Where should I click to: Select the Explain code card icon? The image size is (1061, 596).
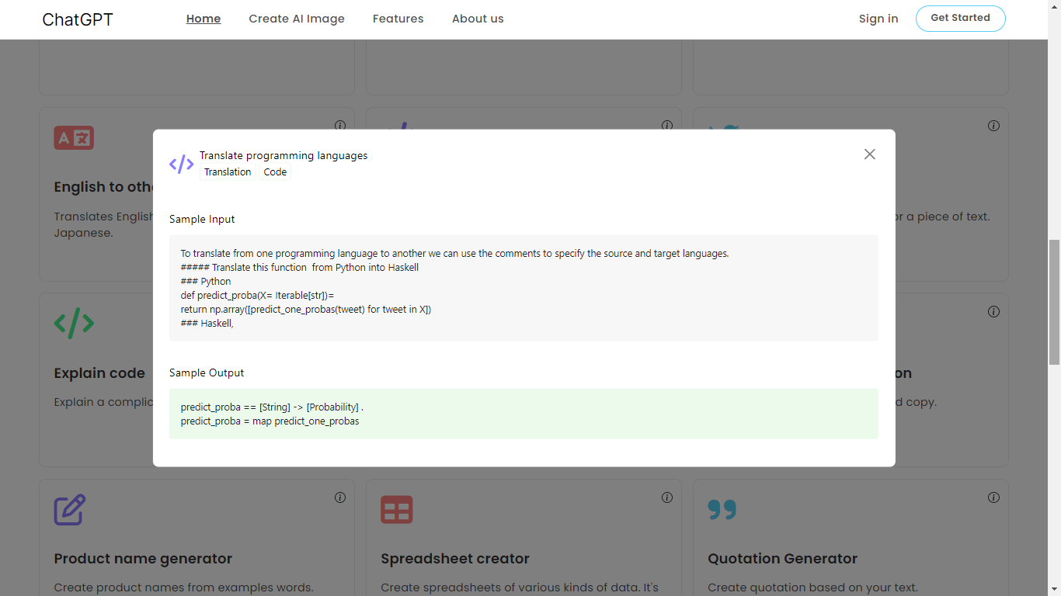pos(74,324)
